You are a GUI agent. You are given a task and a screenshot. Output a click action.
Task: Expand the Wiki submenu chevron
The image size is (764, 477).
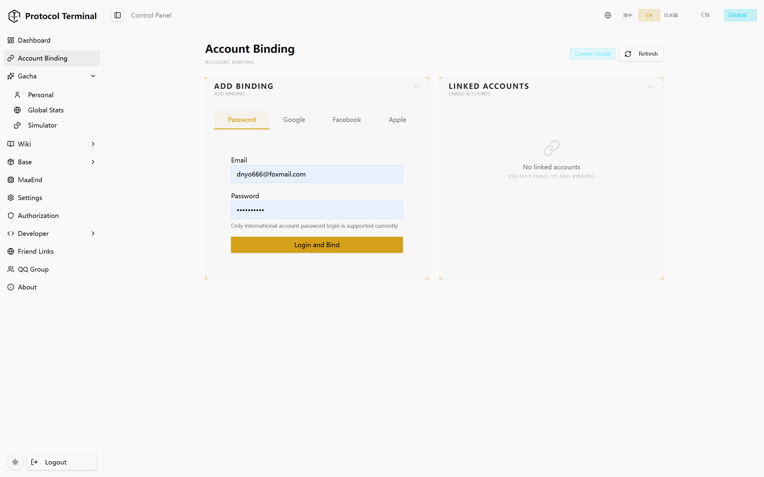(x=93, y=144)
